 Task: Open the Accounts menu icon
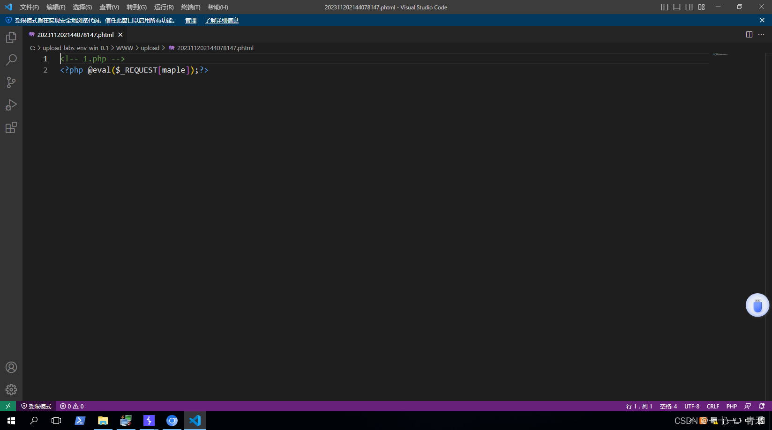pos(11,367)
